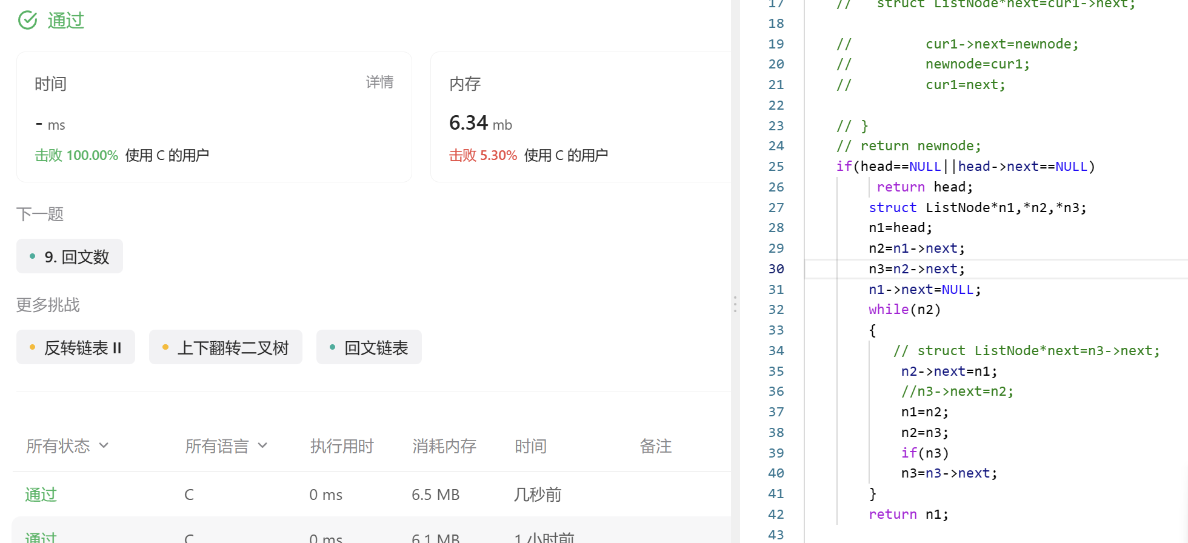Click the 消耗内存 column header
Viewport: 1188px width, 543px height.
click(x=444, y=446)
